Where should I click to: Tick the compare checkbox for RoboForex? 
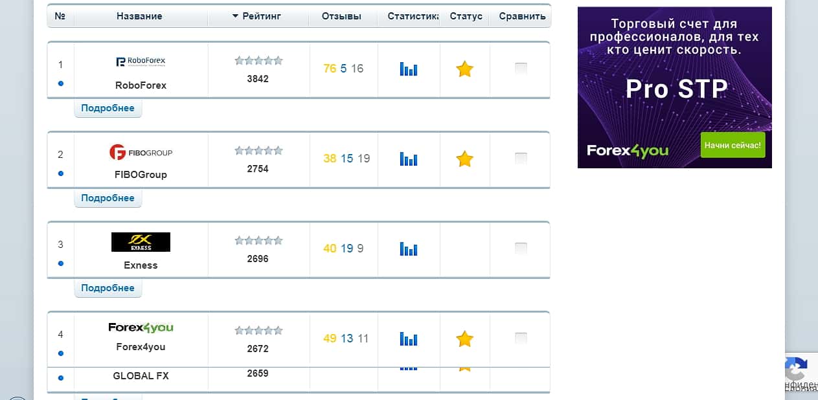[521, 69]
